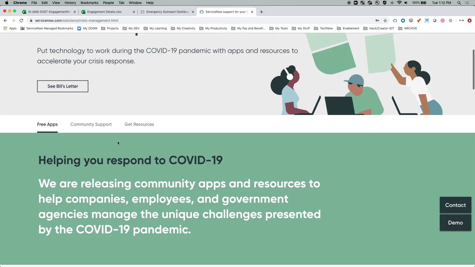The image size is (475, 267).
Task: Close the Engagement Details.xlsx tab
Action: click(x=134, y=12)
